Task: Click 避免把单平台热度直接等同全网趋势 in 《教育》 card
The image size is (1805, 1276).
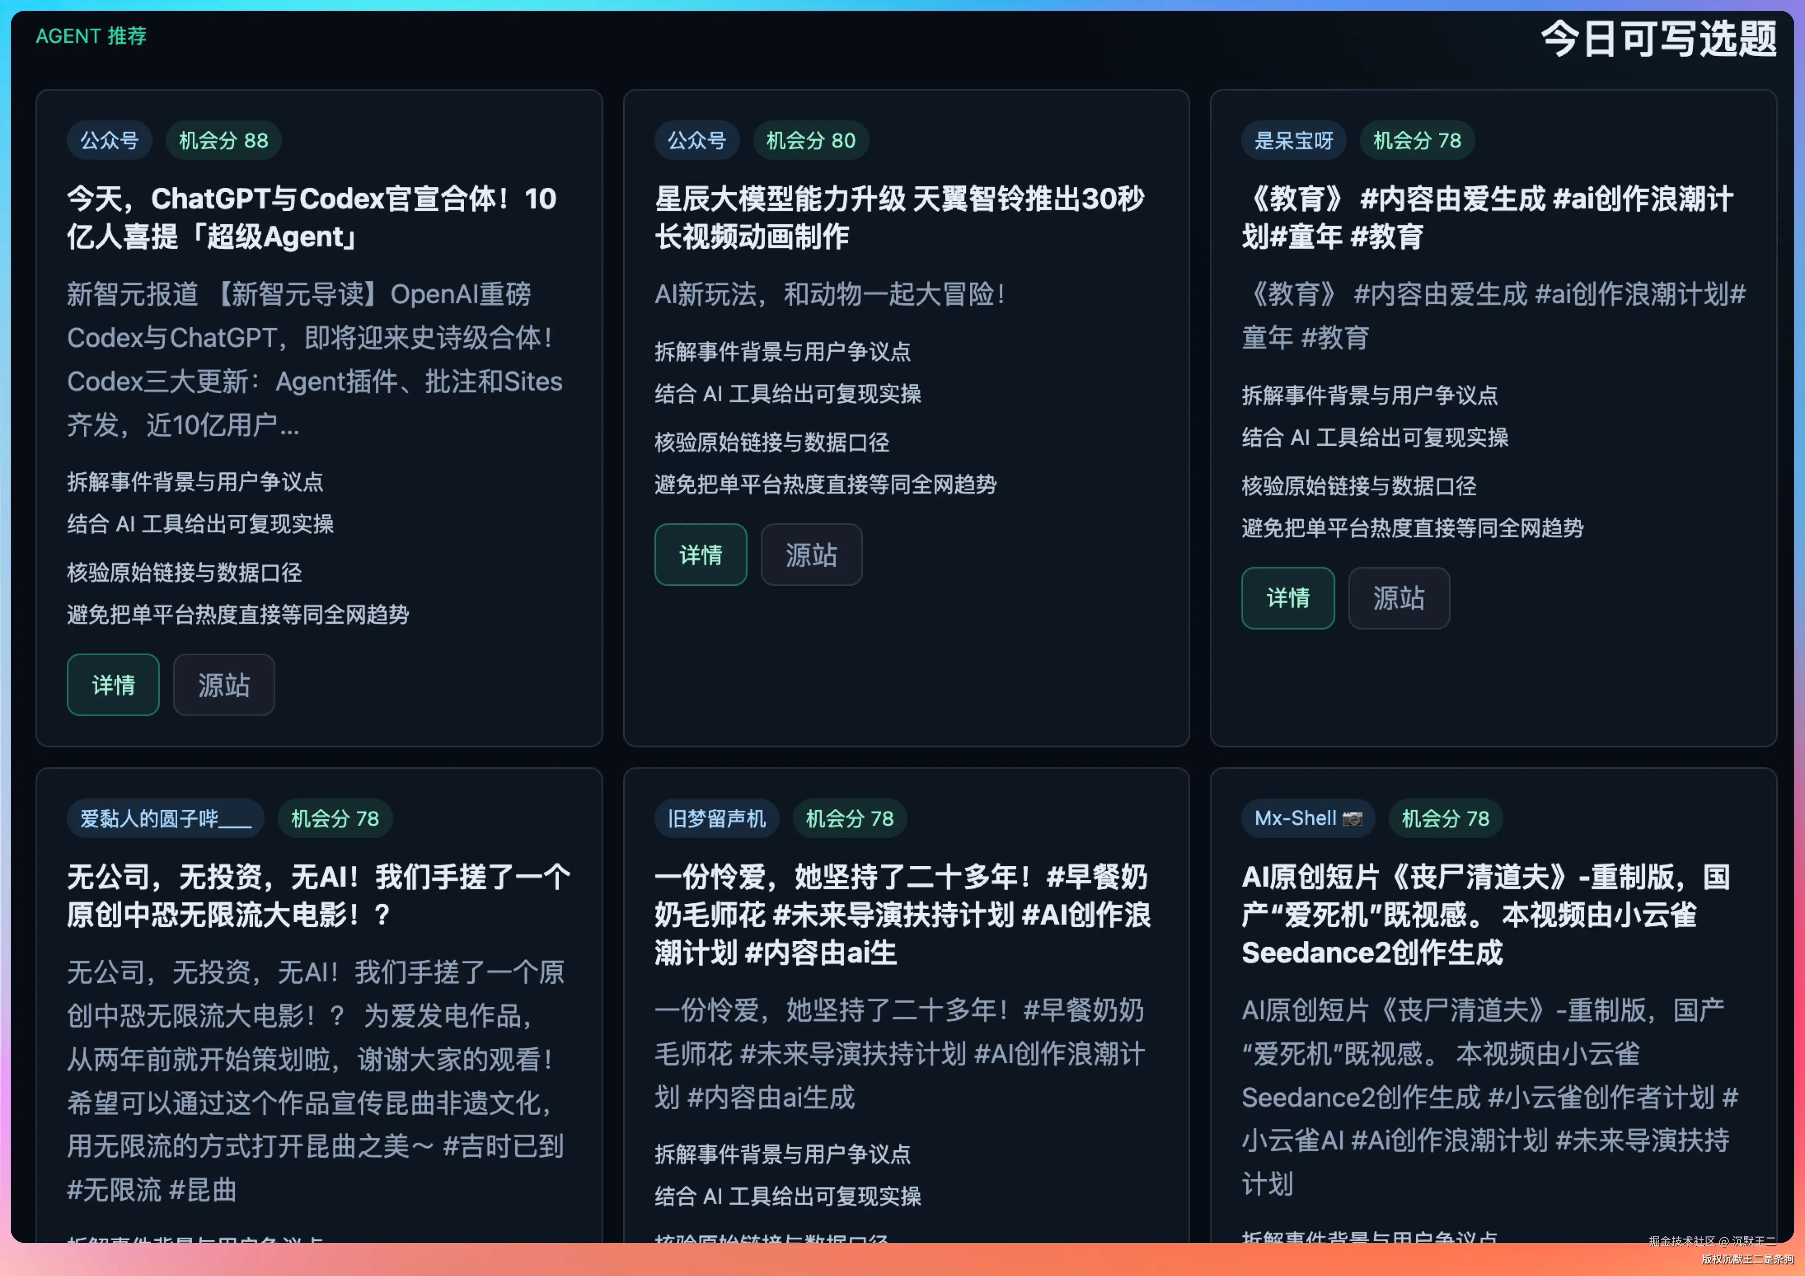Action: click(1413, 528)
